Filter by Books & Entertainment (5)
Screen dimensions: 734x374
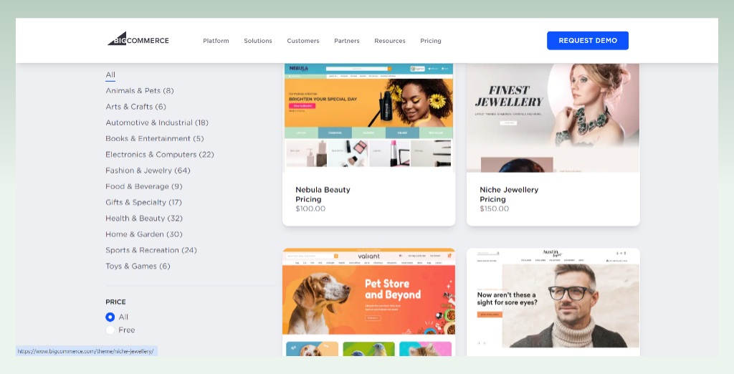155,138
